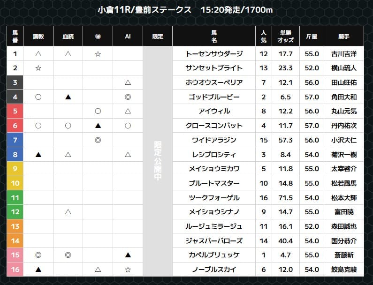Click the yellow horse number 9 cell
Viewport: 373px width, 285px height.
point(15,169)
